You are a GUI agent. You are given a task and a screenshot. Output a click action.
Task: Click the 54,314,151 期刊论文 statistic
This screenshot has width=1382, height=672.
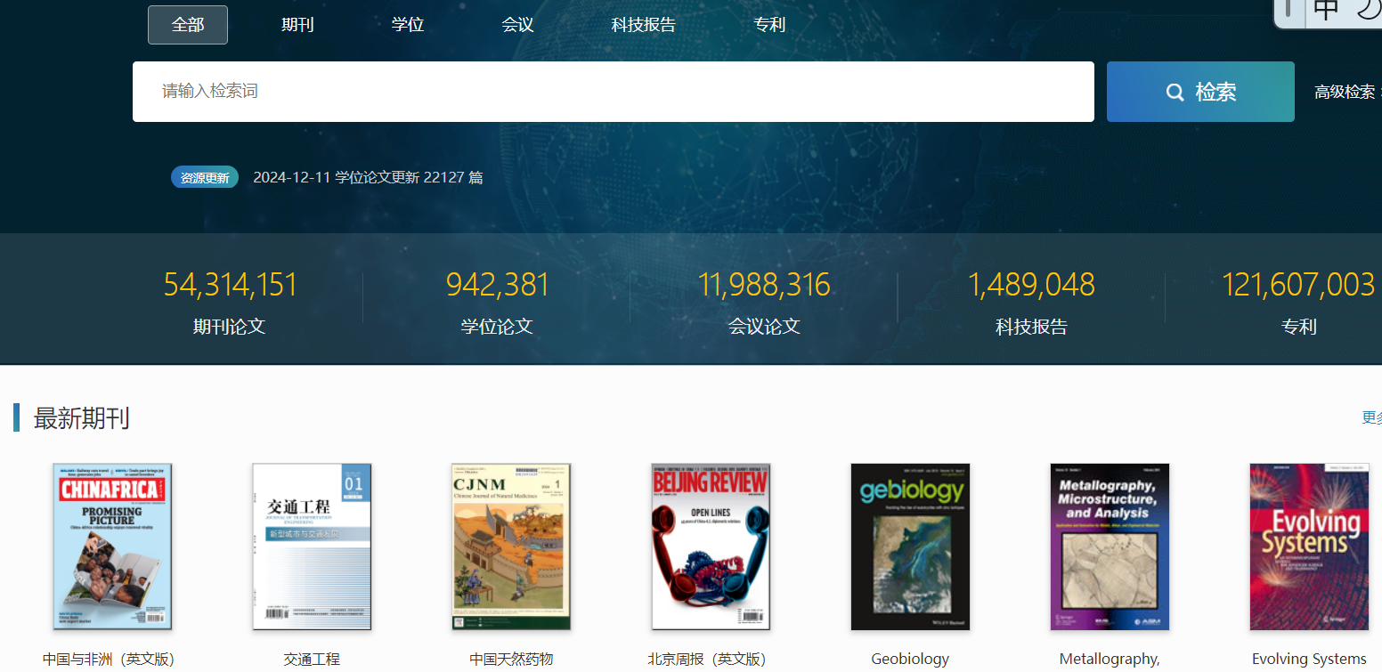tap(230, 301)
